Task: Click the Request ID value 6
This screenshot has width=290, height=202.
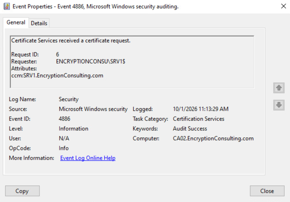Action: tap(58, 54)
